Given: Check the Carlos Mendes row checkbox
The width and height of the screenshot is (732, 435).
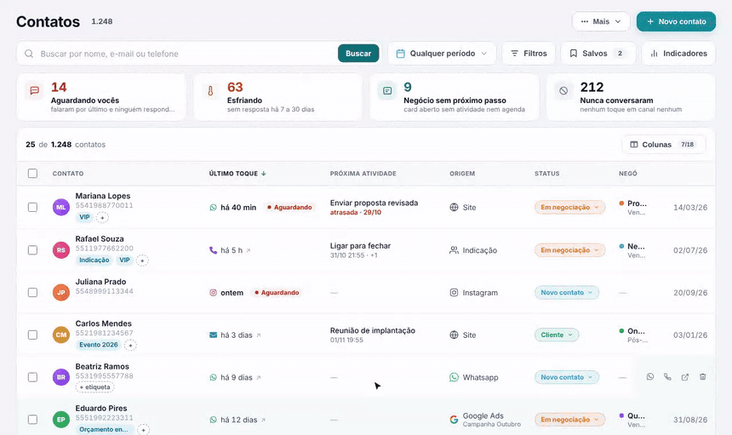Looking at the screenshot, I should coord(32,335).
